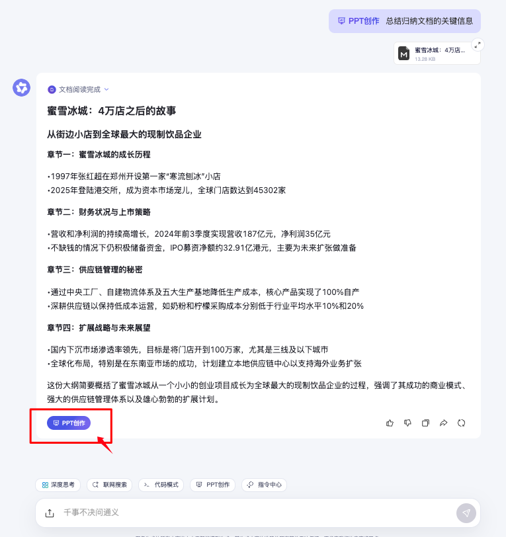
Task: Click the summary paragraph starting 这份大纲简要概括
Action: pos(257,392)
